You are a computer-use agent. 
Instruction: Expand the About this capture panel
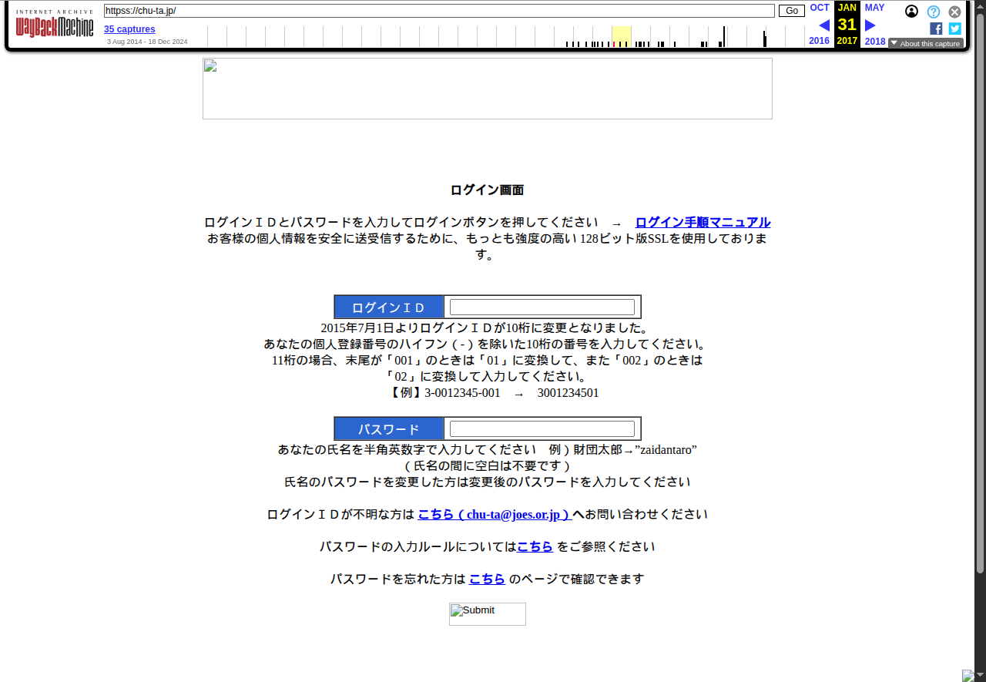(x=925, y=44)
